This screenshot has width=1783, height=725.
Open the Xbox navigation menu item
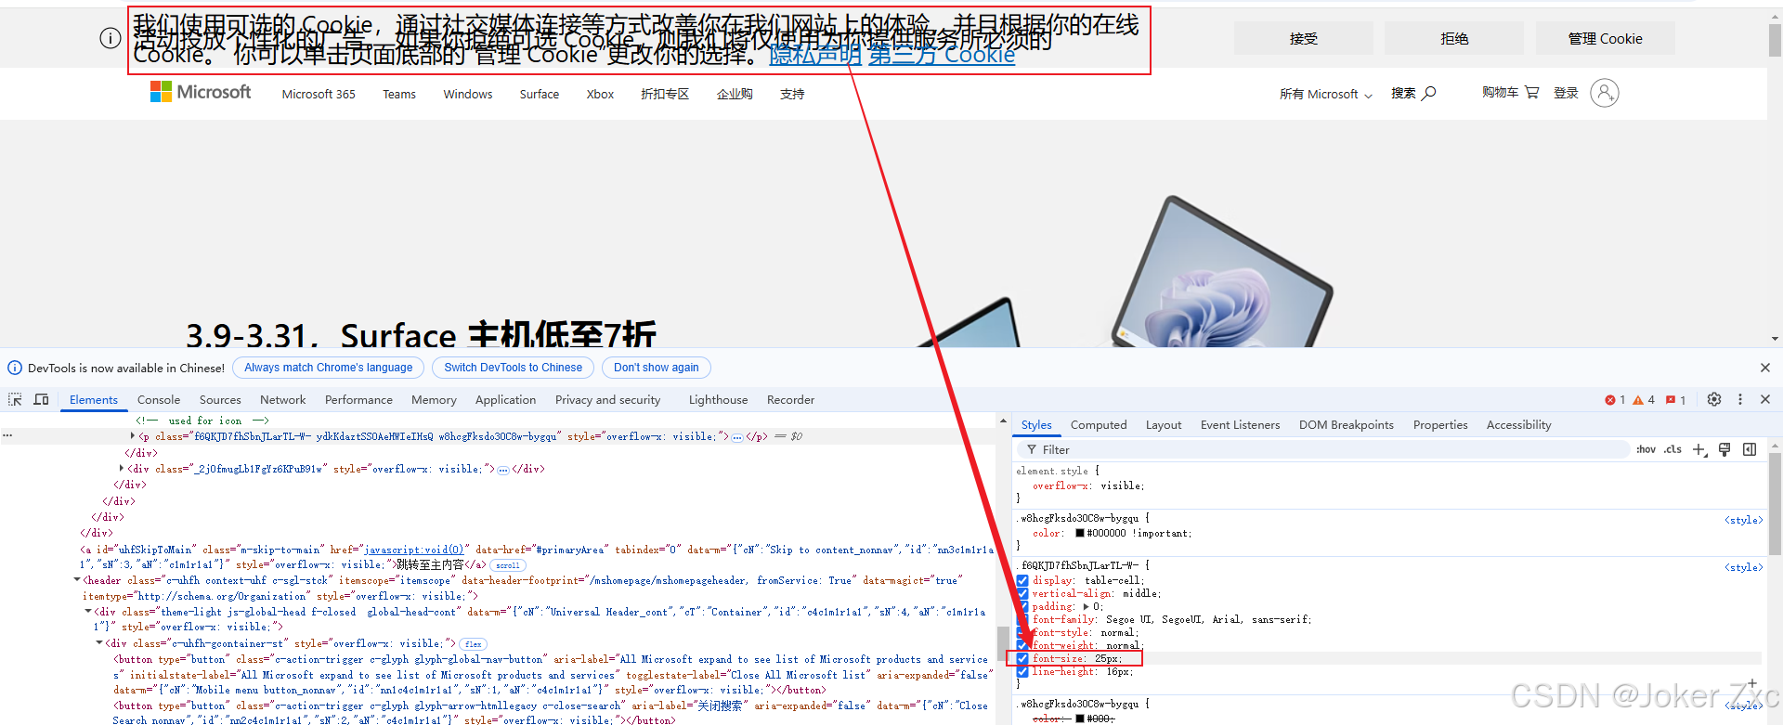600,94
